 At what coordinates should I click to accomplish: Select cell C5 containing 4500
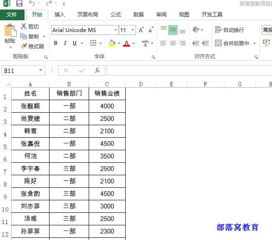[107, 144]
